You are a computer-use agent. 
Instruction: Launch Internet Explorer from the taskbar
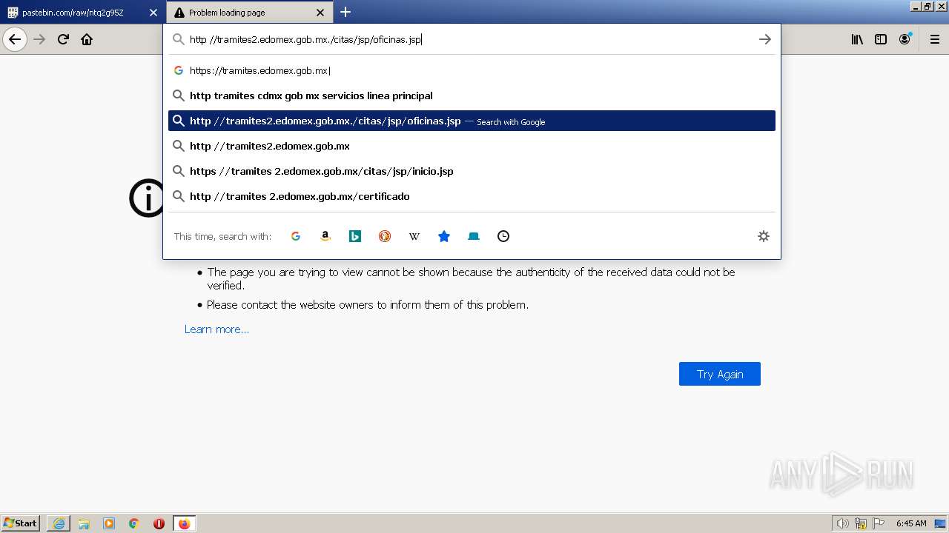point(59,523)
